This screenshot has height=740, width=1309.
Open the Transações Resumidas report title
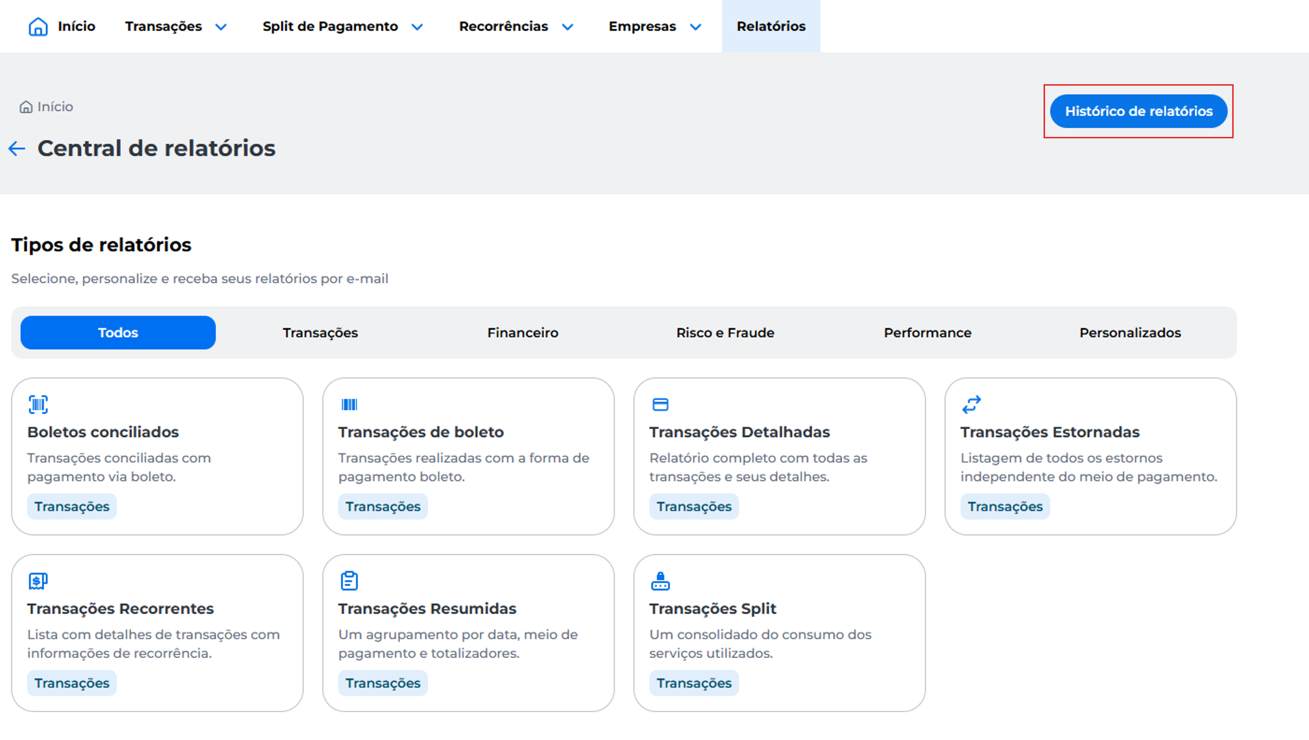click(427, 608)
